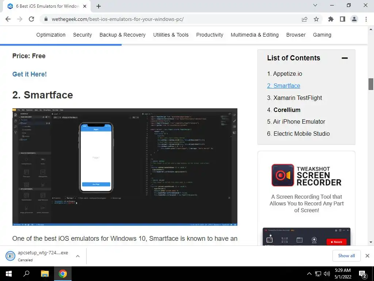Close the downloads bar
Image resolution: width=374 pixels, height=281 pixels.
(x=367, y=256)
